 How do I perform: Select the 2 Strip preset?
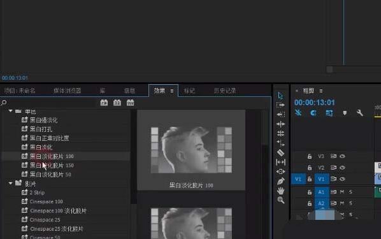[37, 192]
